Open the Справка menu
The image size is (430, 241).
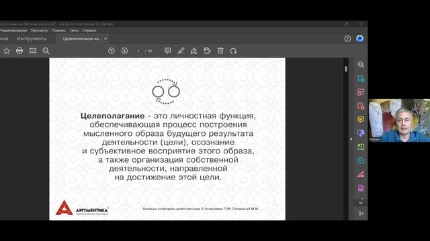point(89,31)
